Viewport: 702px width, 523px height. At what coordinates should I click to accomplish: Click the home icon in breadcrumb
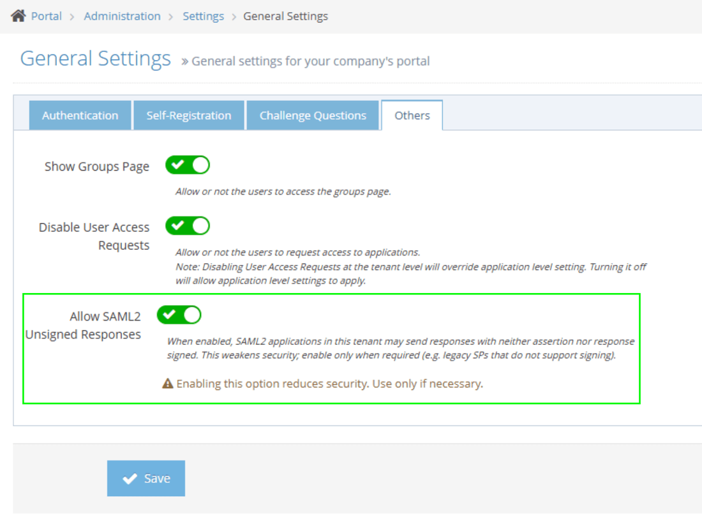[19, 16]
